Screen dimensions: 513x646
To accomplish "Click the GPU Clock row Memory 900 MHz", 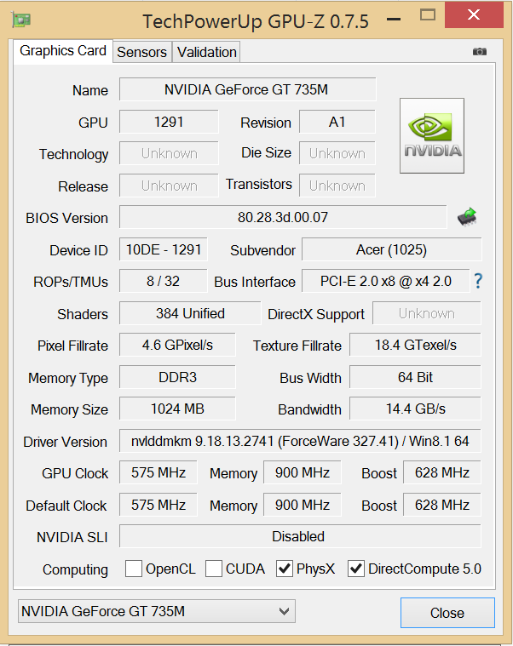I will point(303,472).
